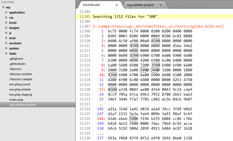This screenshot has width=233, height=141.
Task: Close the Find Results tab
Action: (x=117, y=5)
